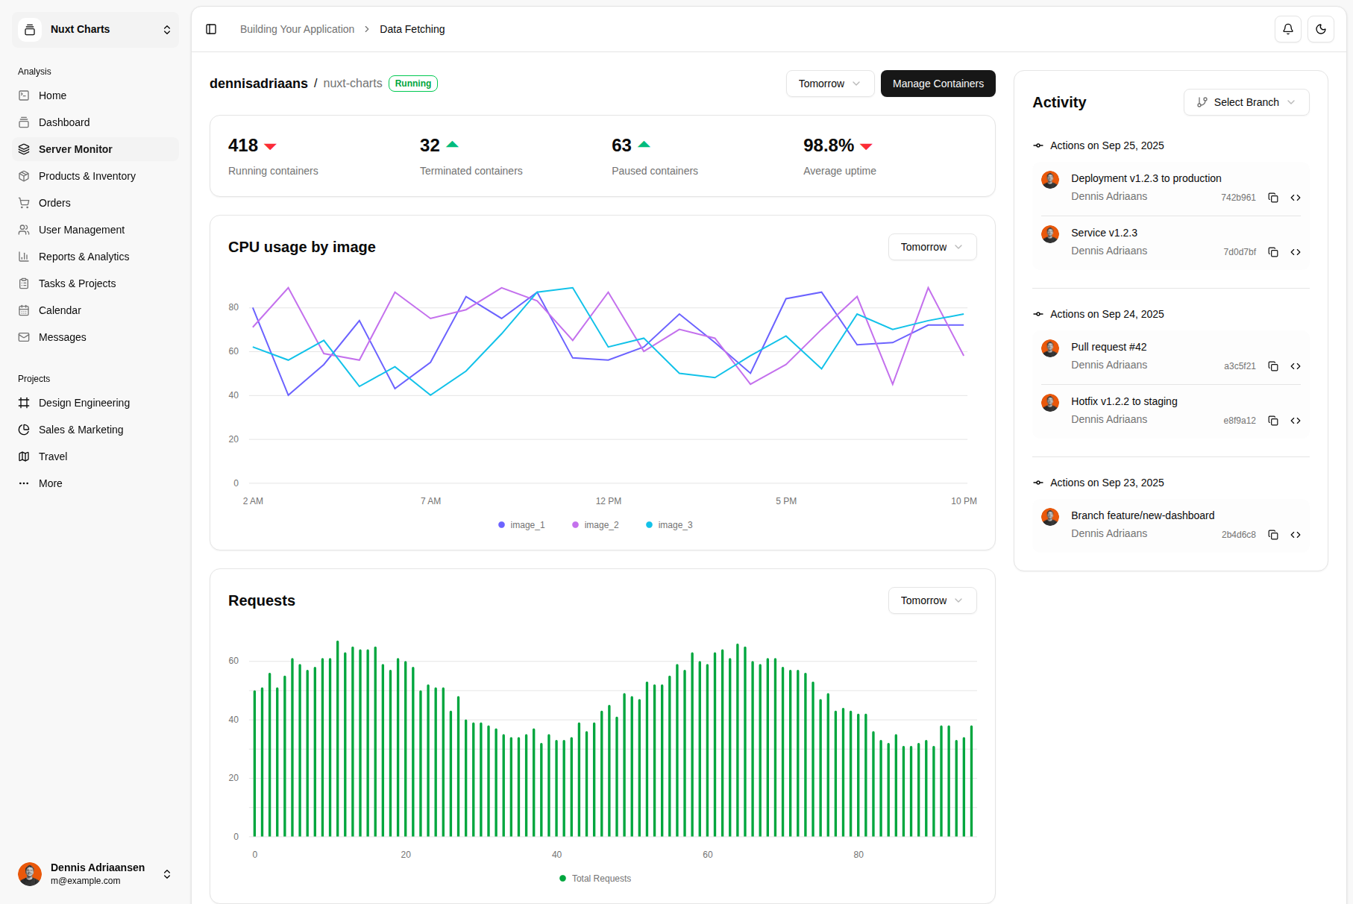Follow the Building Your Application breadcrumb
The image size is (1353, 904).
point(297,29)
